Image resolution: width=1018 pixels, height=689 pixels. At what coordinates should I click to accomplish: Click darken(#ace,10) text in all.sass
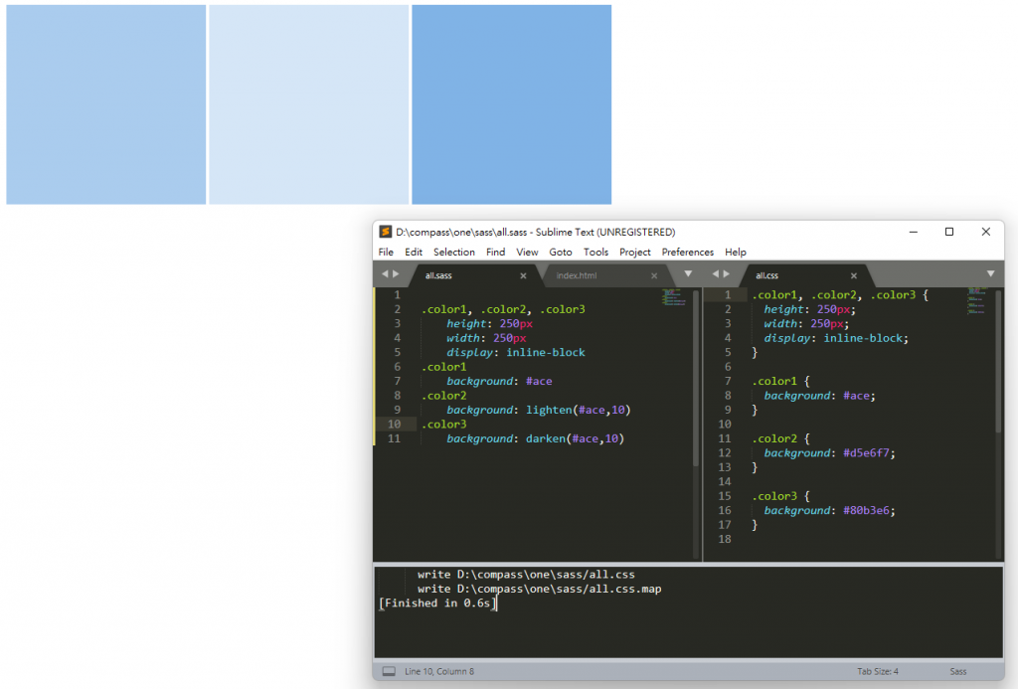click(x=576, y=438)
